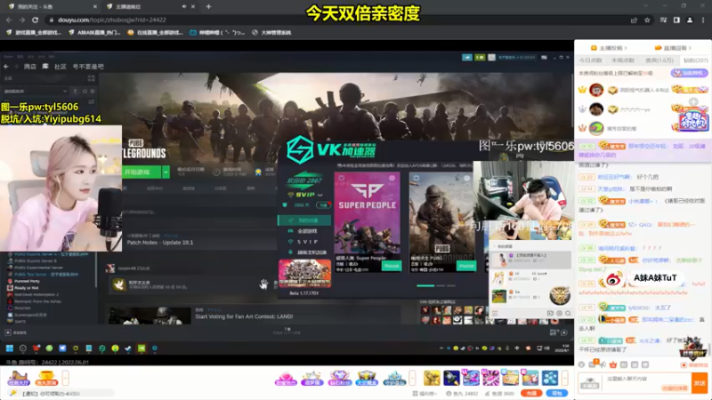The image size is (712, 400).
Task: Expand the SVIP dropdown in VK加速器
Action: (x=320, y=195)
